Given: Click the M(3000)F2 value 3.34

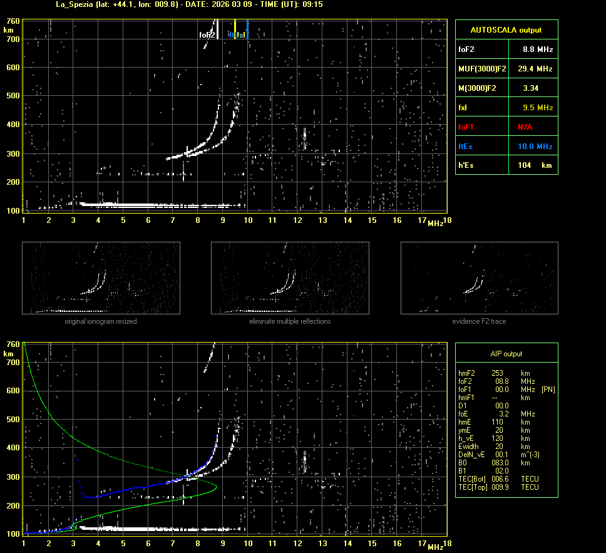Looking at the screenshot, I should point(531,88).
